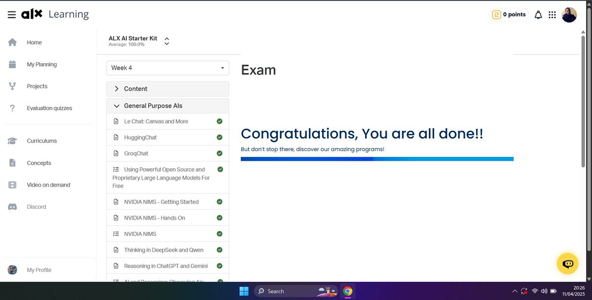
Task: Open My Planning page
Action: click(41, 64)
